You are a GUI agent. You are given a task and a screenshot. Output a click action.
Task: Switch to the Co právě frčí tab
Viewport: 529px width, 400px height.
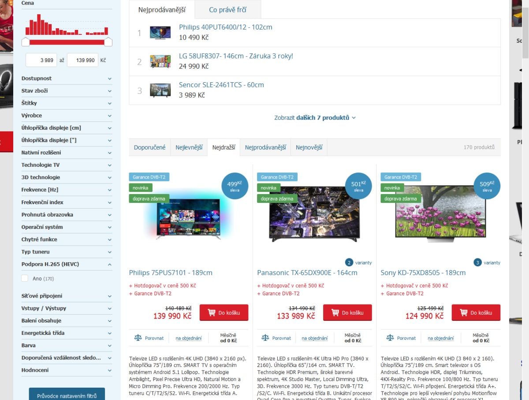[x=227, y=10]
